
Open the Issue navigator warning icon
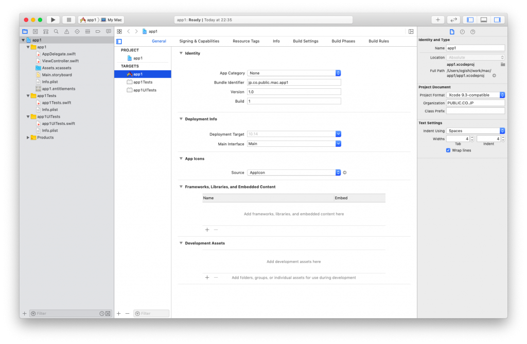66,31
